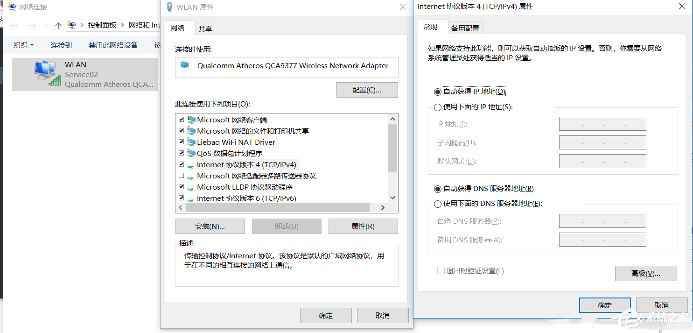693x333 pixels.
Task: Click the Microsoft network client item icon
Action: [x=191, y=120]
